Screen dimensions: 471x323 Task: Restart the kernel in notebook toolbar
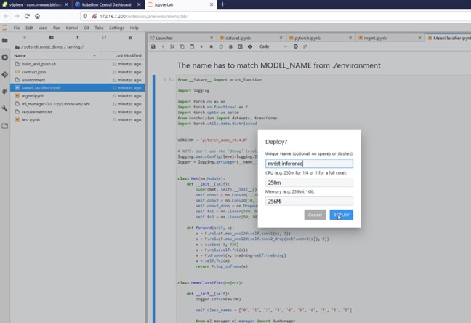[221, 47]
